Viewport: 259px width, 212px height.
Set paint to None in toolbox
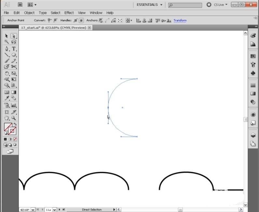pyautogui.click(x=15, y=139)
